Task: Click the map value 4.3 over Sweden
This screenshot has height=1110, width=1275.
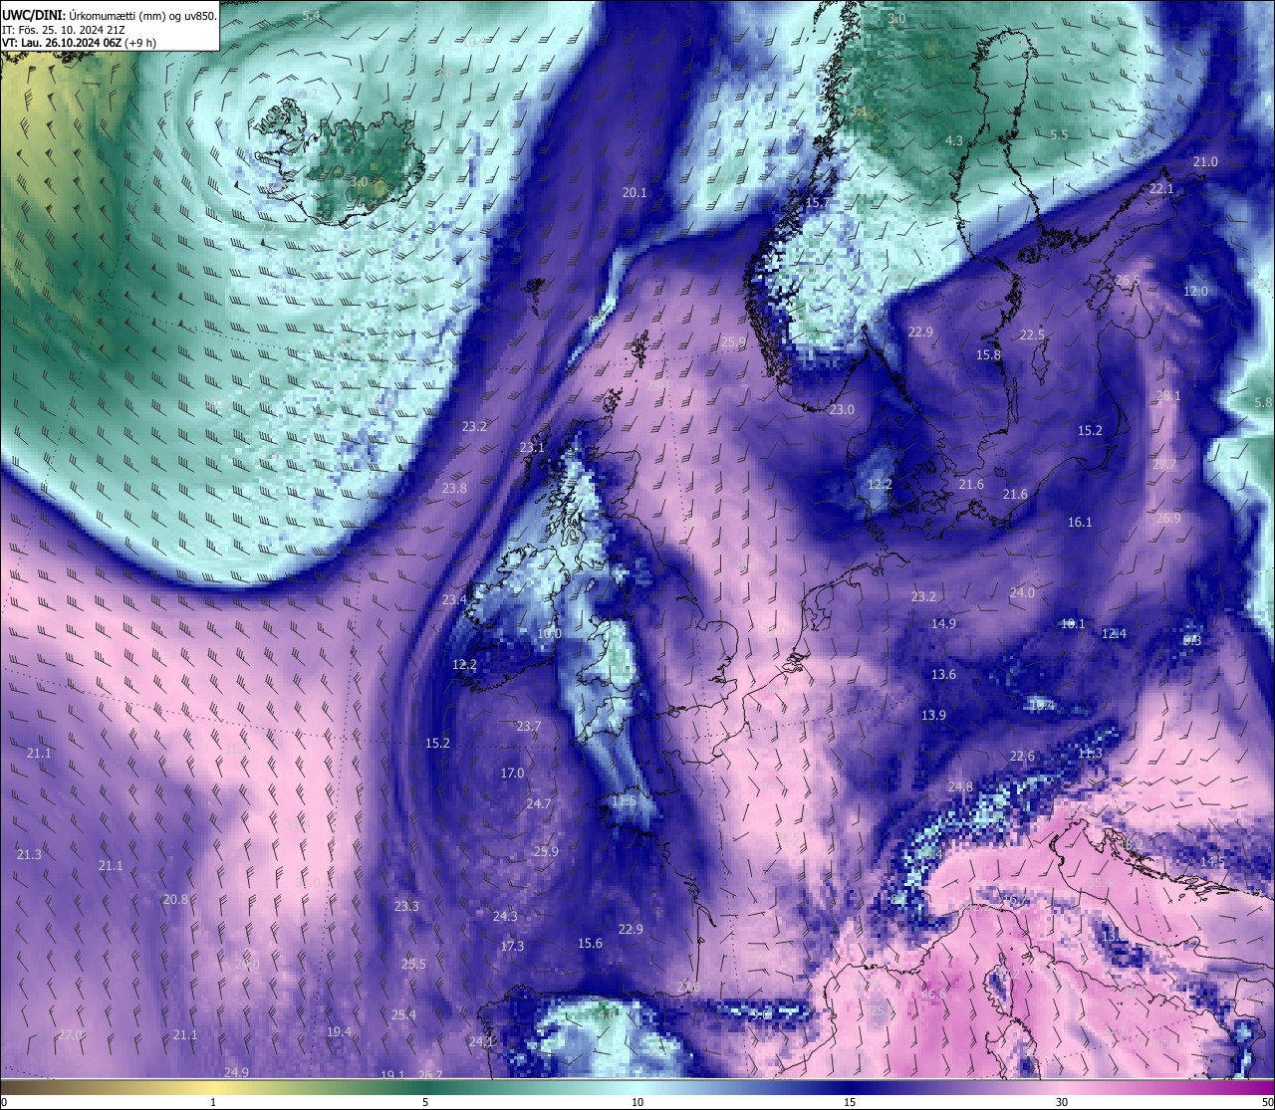Action: (953, 140)
